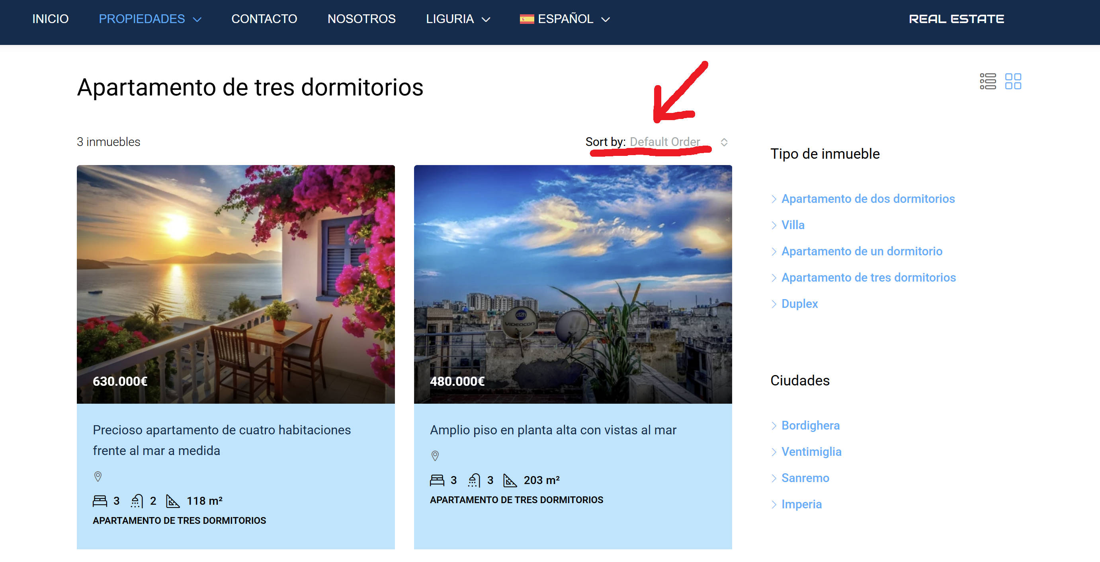
Task: Go to the Inicio page
Action: coord(51,19)
